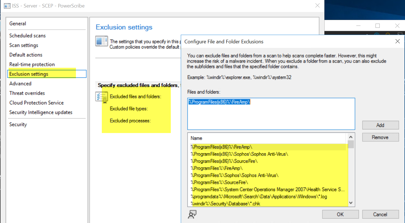The height and width of the screenshot is (223, 405).
Task: Go to the Default actions page
Action: click(26, 55)
